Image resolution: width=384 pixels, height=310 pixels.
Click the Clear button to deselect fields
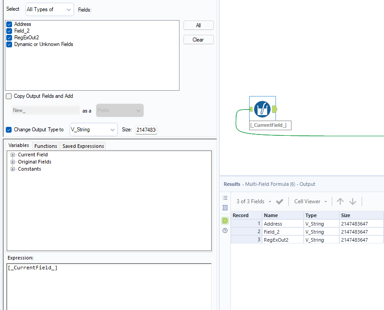point(198,39)
